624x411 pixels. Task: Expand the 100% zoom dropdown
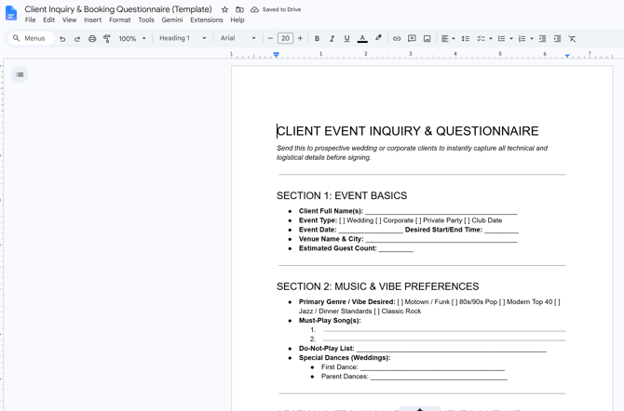tap(132, 38)
